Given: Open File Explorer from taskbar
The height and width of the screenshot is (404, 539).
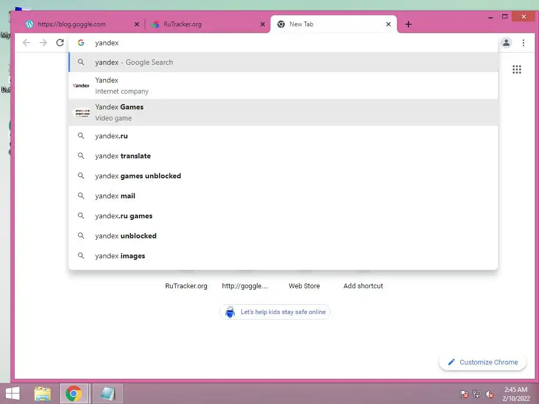Looking at the screenshot, I should [43, 393].
